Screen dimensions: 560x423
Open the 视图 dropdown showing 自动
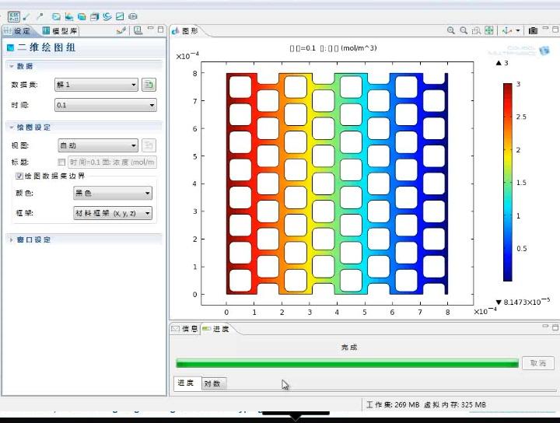point(98,145)
